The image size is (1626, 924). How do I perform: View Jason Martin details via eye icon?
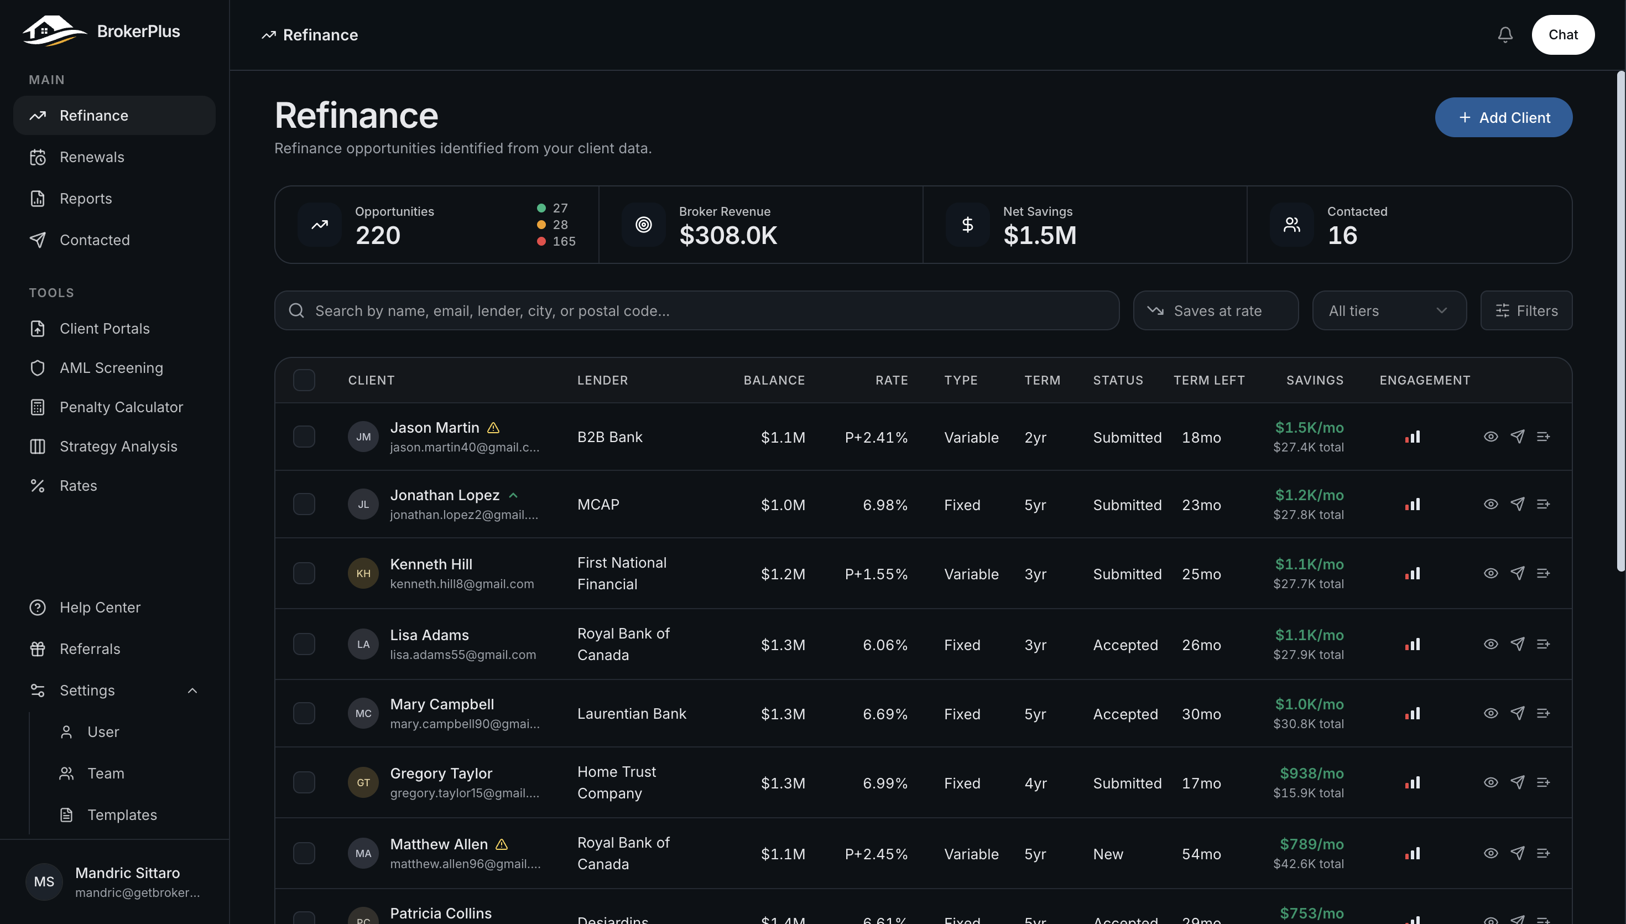click(x=1491, y=437)
